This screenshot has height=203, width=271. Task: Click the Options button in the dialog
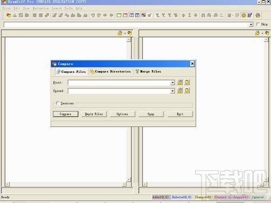pos(122,114)
